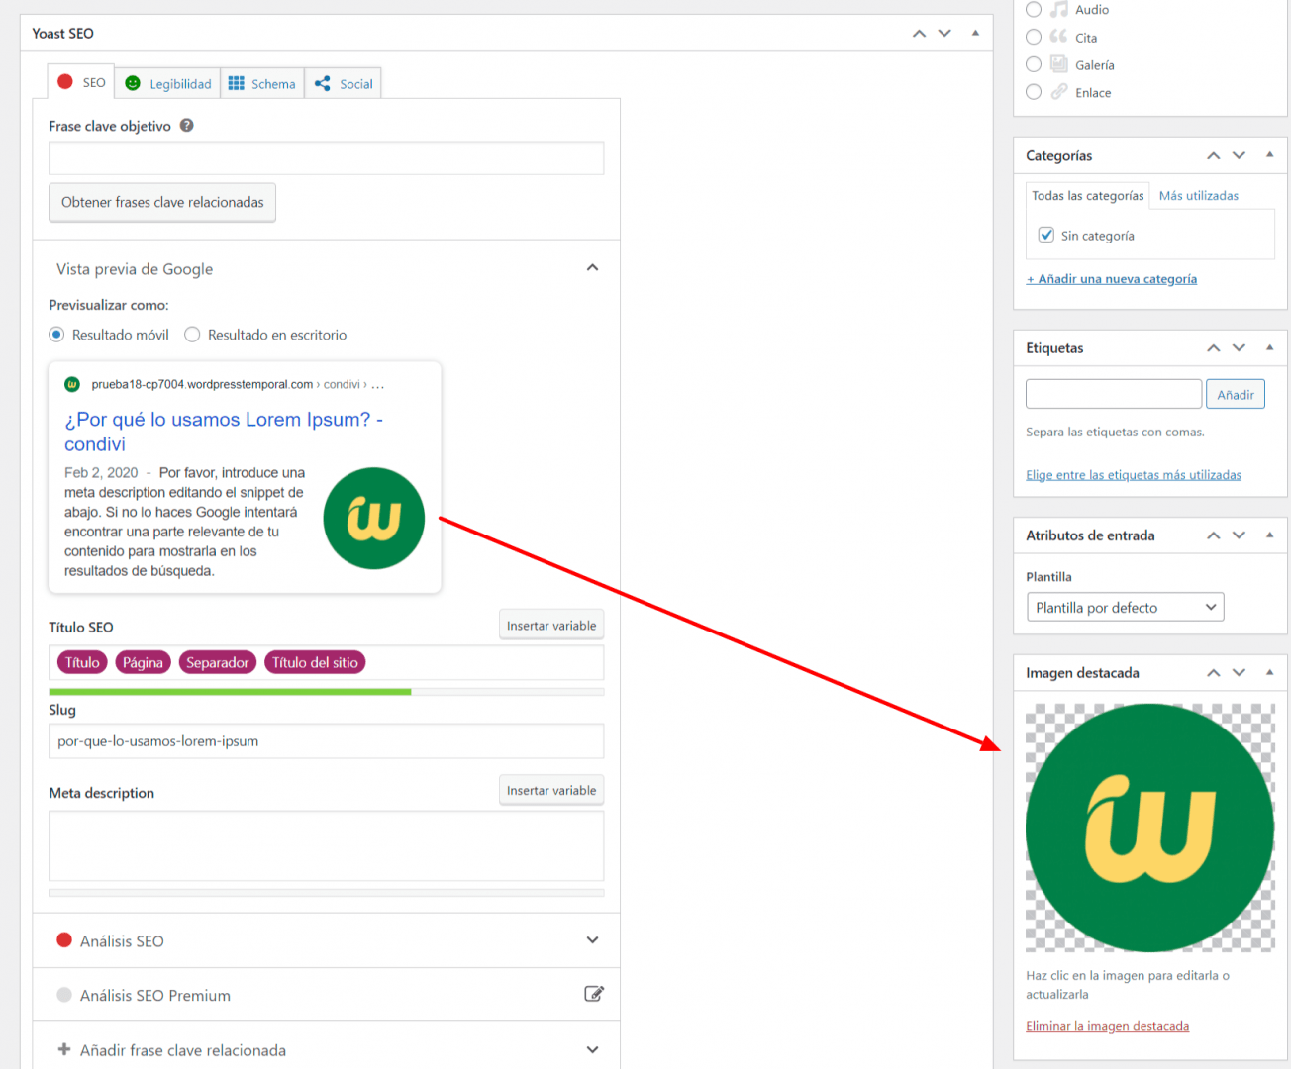Select the Galería post format radio
Image resolution: width=1291 pixels, height=1069 pixels.
point(1034,64)
